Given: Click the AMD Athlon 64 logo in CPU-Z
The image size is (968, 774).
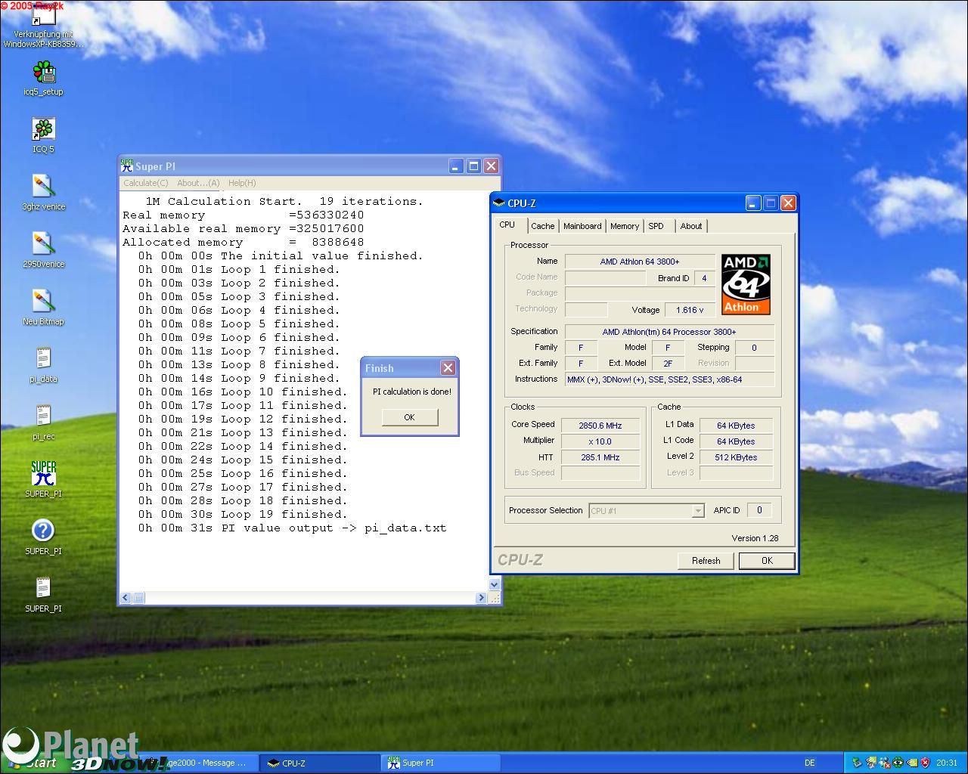Looking at the screenshot, I should (x=746, y=284).
